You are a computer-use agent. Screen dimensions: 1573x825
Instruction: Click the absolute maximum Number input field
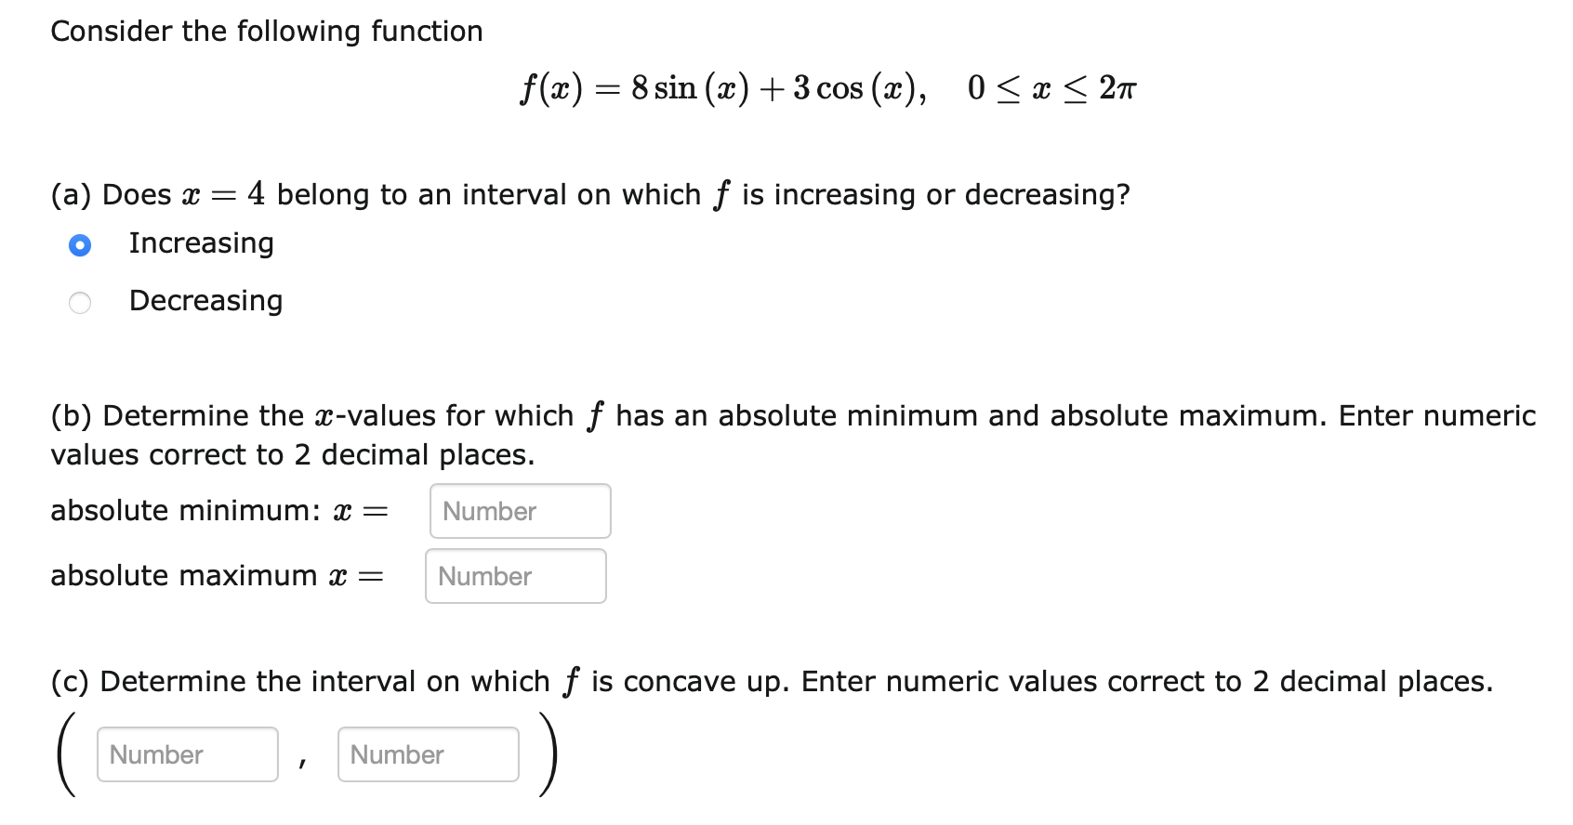pyautogui.click(x=515, y=576)
